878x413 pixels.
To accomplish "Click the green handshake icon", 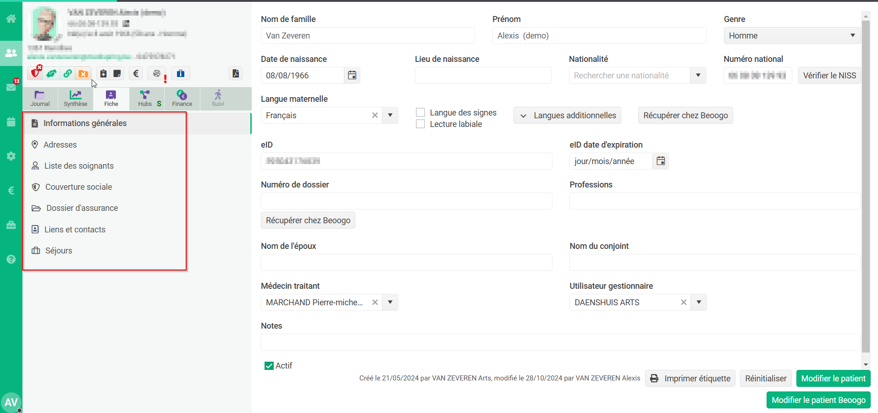I will pos(51,73).
